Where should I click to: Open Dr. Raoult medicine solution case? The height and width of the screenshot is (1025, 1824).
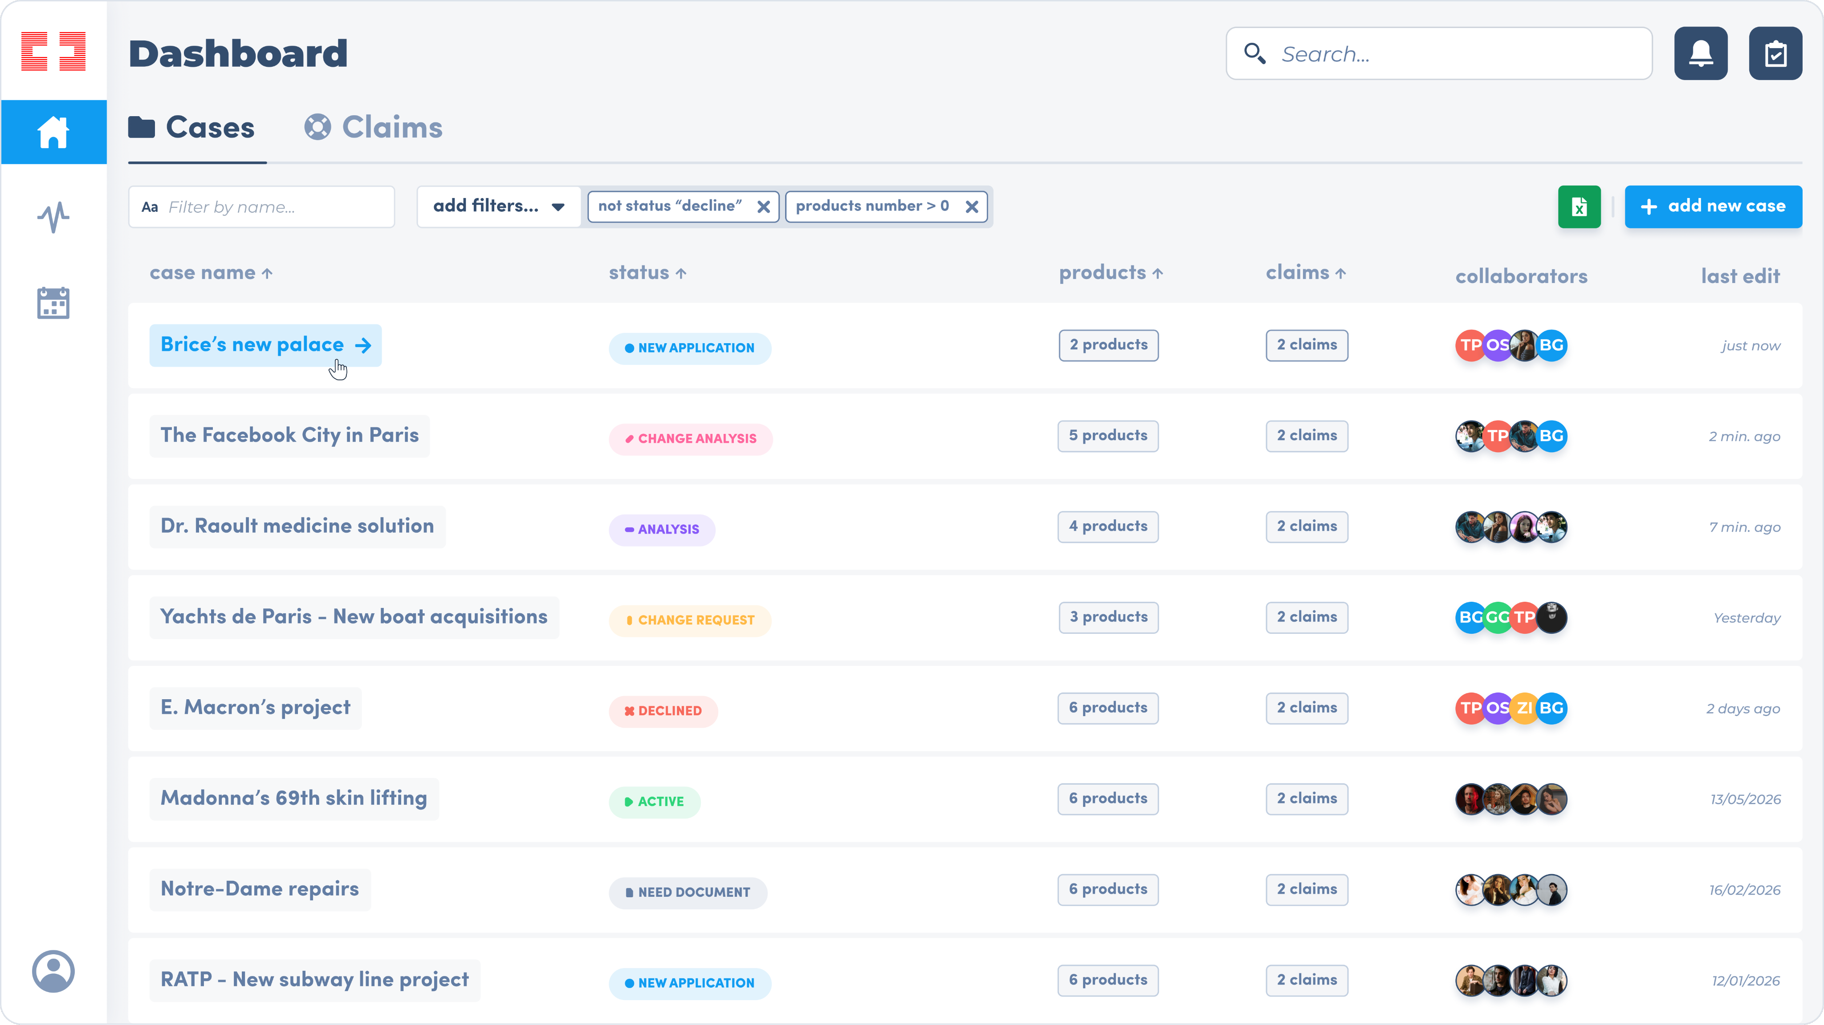[297, 526]
